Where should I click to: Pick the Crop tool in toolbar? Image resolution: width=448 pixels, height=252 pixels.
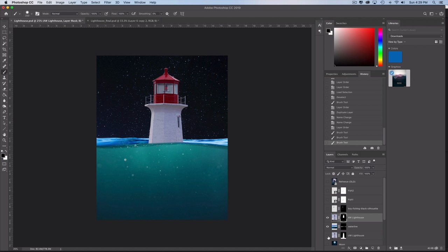coord(5,49)
